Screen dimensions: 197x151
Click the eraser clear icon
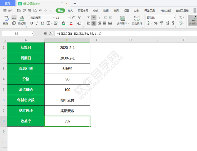(79, 23)
